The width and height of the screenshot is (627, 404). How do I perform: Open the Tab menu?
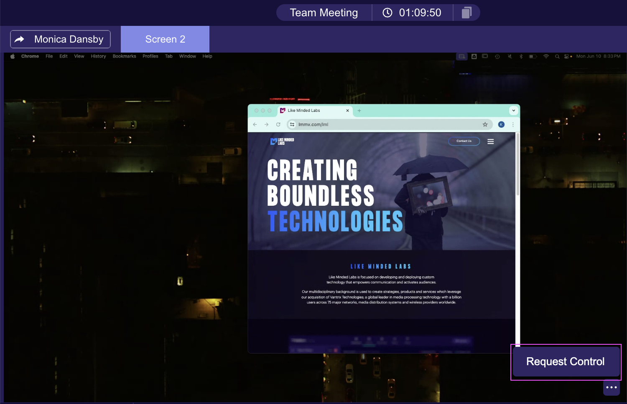[x=169, y=56]
